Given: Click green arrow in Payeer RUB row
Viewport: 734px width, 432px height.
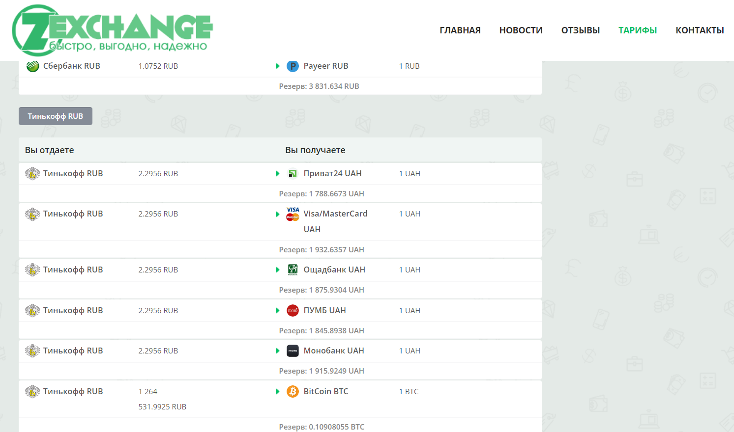Looking at the screenshot, I should tap(277, 66).
